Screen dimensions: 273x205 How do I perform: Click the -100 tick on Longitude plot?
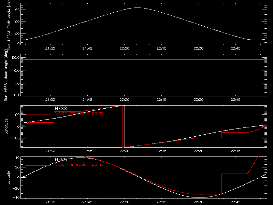point(15,138)
